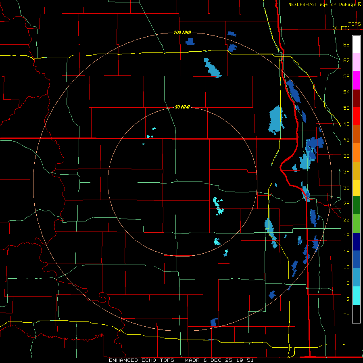Screen dimensions: 363x363
Task: Click the cyan swatch near the 2 label
Action: click(356, 296)
